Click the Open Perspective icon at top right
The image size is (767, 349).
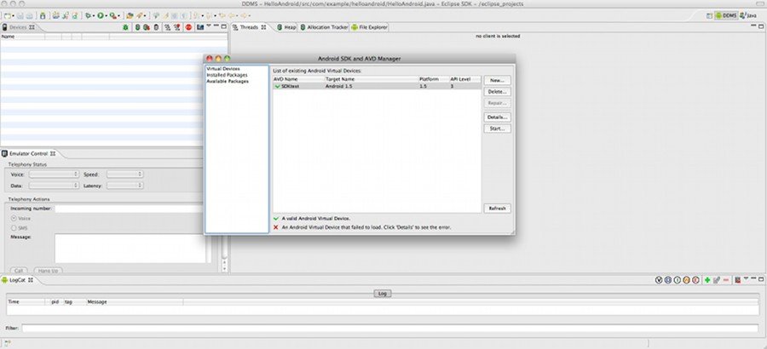709,15
